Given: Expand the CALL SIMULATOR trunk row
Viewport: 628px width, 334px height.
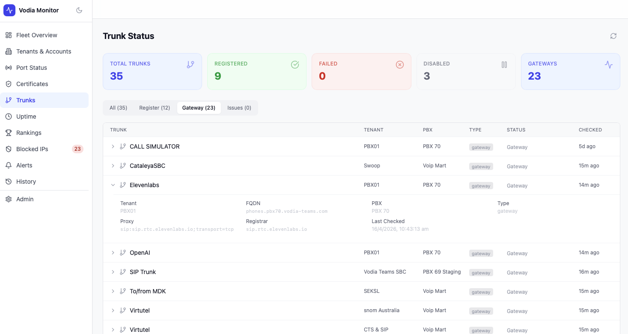Looking at the screenshot, I should 113,146.
